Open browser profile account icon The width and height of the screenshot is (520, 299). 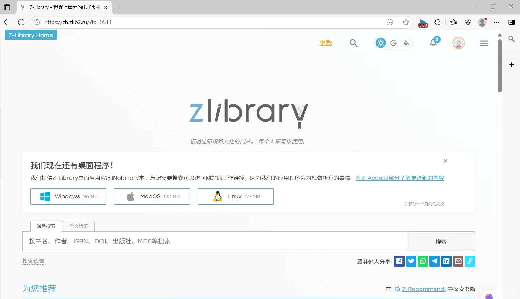(x=482, y=22)
